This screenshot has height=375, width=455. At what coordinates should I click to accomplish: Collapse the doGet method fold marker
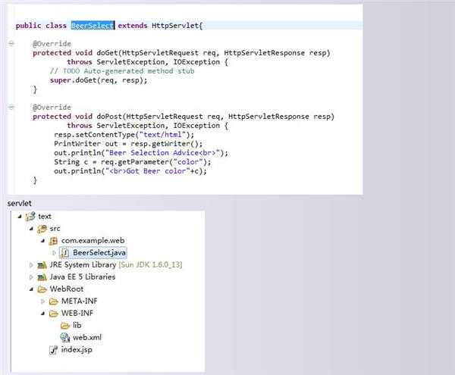click(11, 44)
